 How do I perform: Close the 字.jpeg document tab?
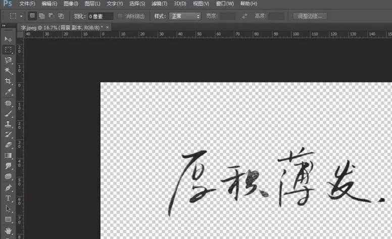coord(108,27)
